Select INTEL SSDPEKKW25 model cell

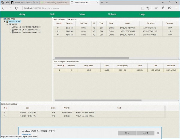128,31
